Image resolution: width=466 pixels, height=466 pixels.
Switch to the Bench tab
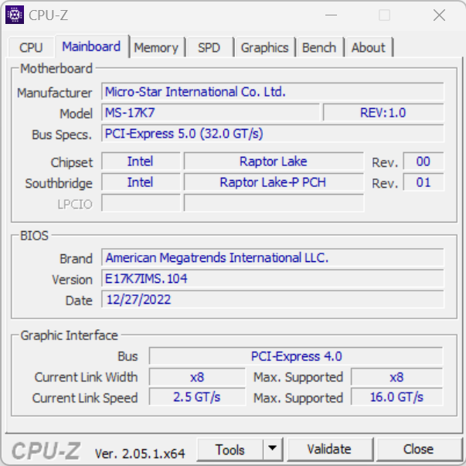[319, 48]
